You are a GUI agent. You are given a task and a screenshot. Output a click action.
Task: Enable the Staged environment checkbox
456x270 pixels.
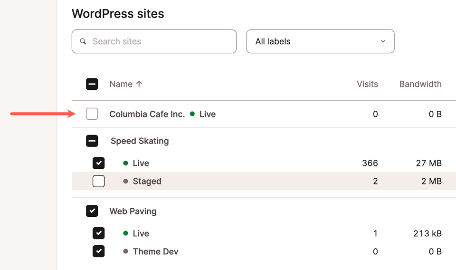pos(98,181)
